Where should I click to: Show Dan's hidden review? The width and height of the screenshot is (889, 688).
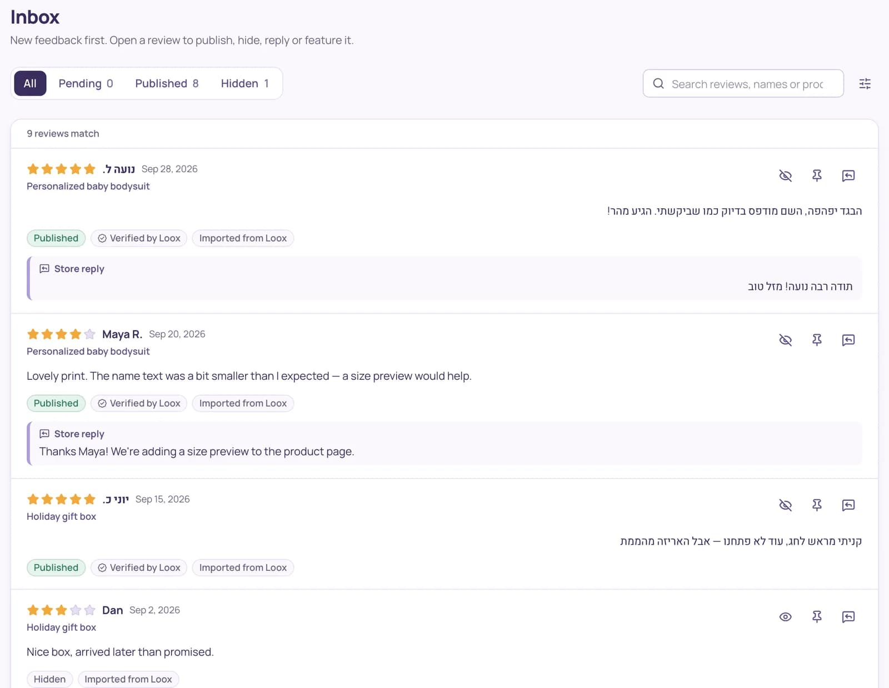tap(785, 616)
